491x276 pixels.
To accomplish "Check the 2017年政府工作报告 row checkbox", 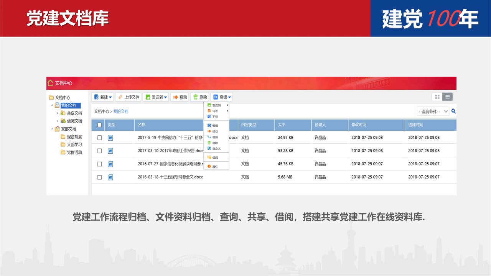I will pyautogui.click(x=100, y=151).
